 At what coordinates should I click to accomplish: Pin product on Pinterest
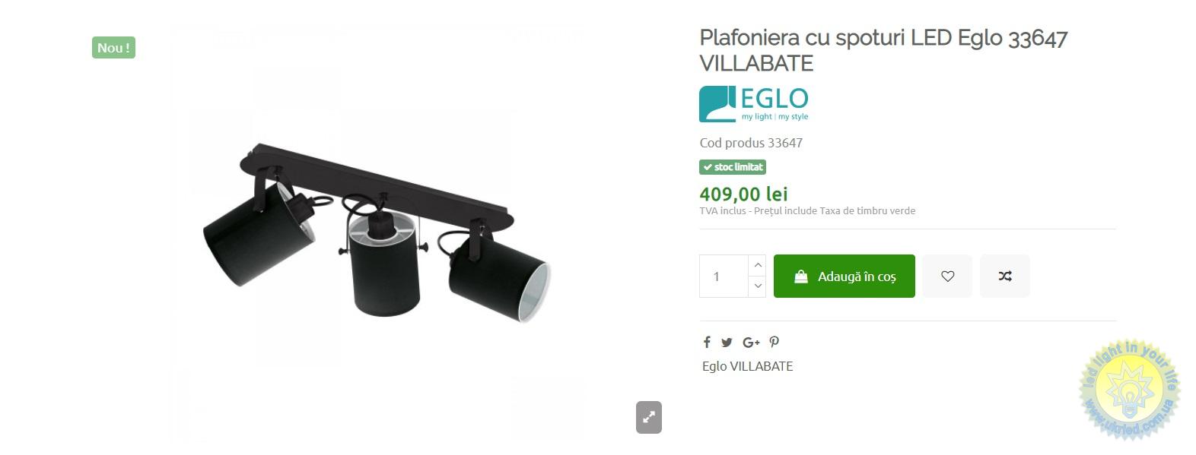(775, 343)
